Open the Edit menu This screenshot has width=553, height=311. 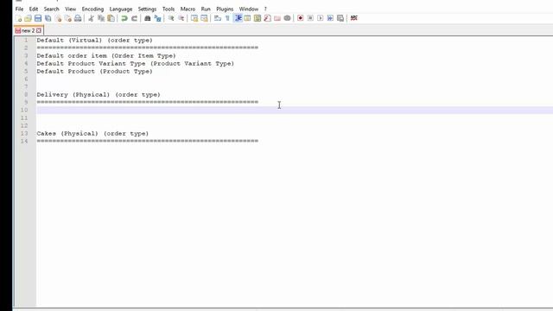[x=34, y=9]
